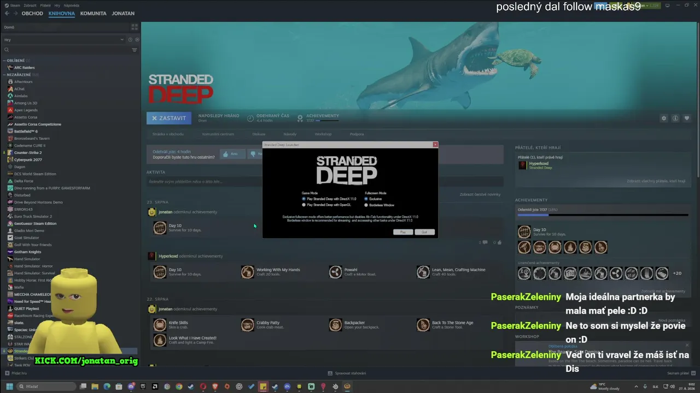Screen dimensions: 700x393
Task: Click the Knife Skills achievement icon
Action: tap(160, 325)
